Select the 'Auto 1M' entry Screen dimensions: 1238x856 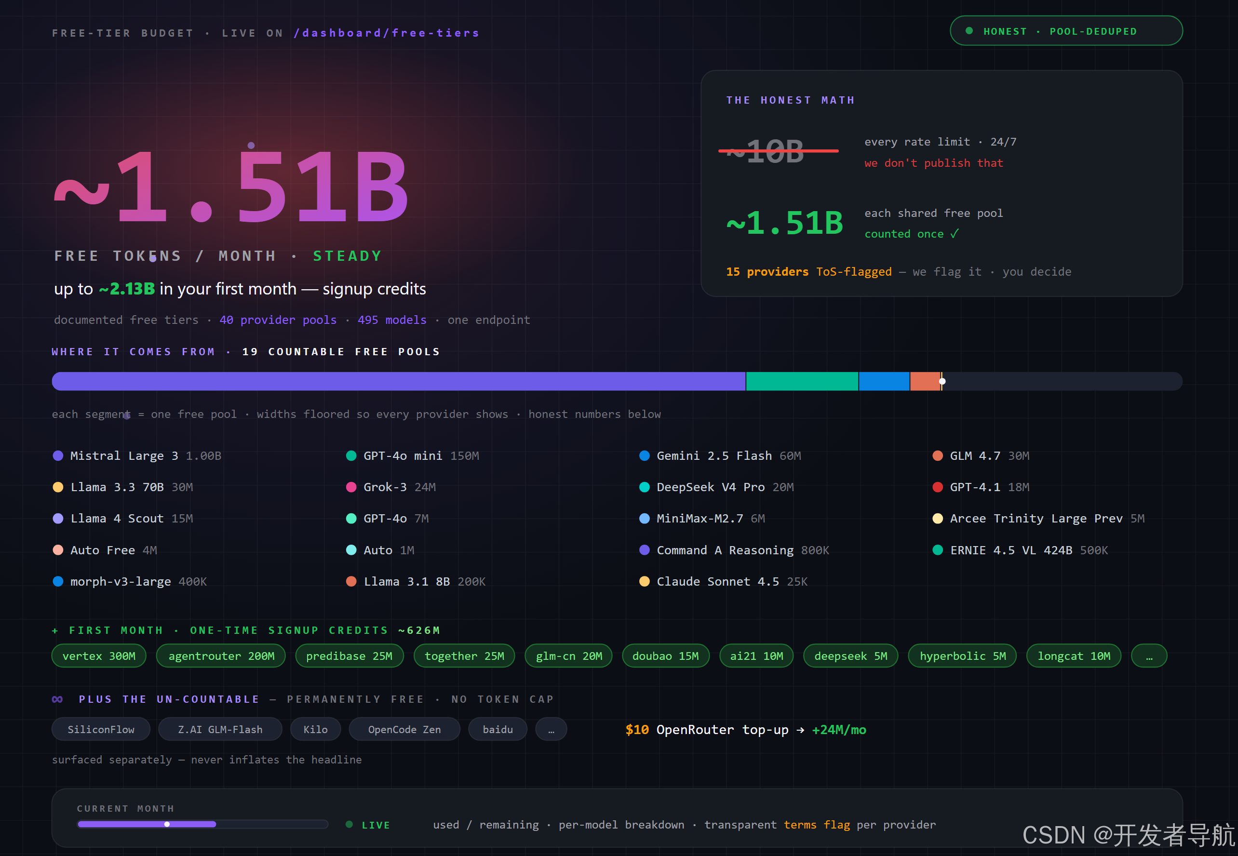click(380, 550)
